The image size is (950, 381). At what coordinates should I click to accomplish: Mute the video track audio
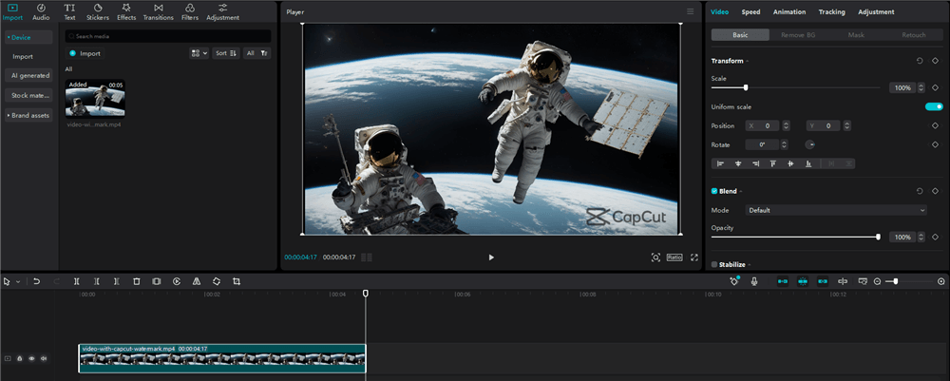tap(44, 358)
